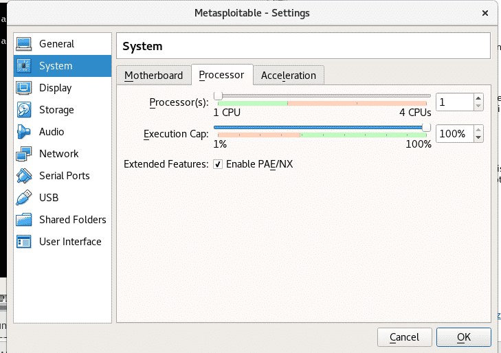Click the Processor(s) slider handle
Image resolution: width=501 pixels, height=353 pixels.
click(x=219, y=95)
